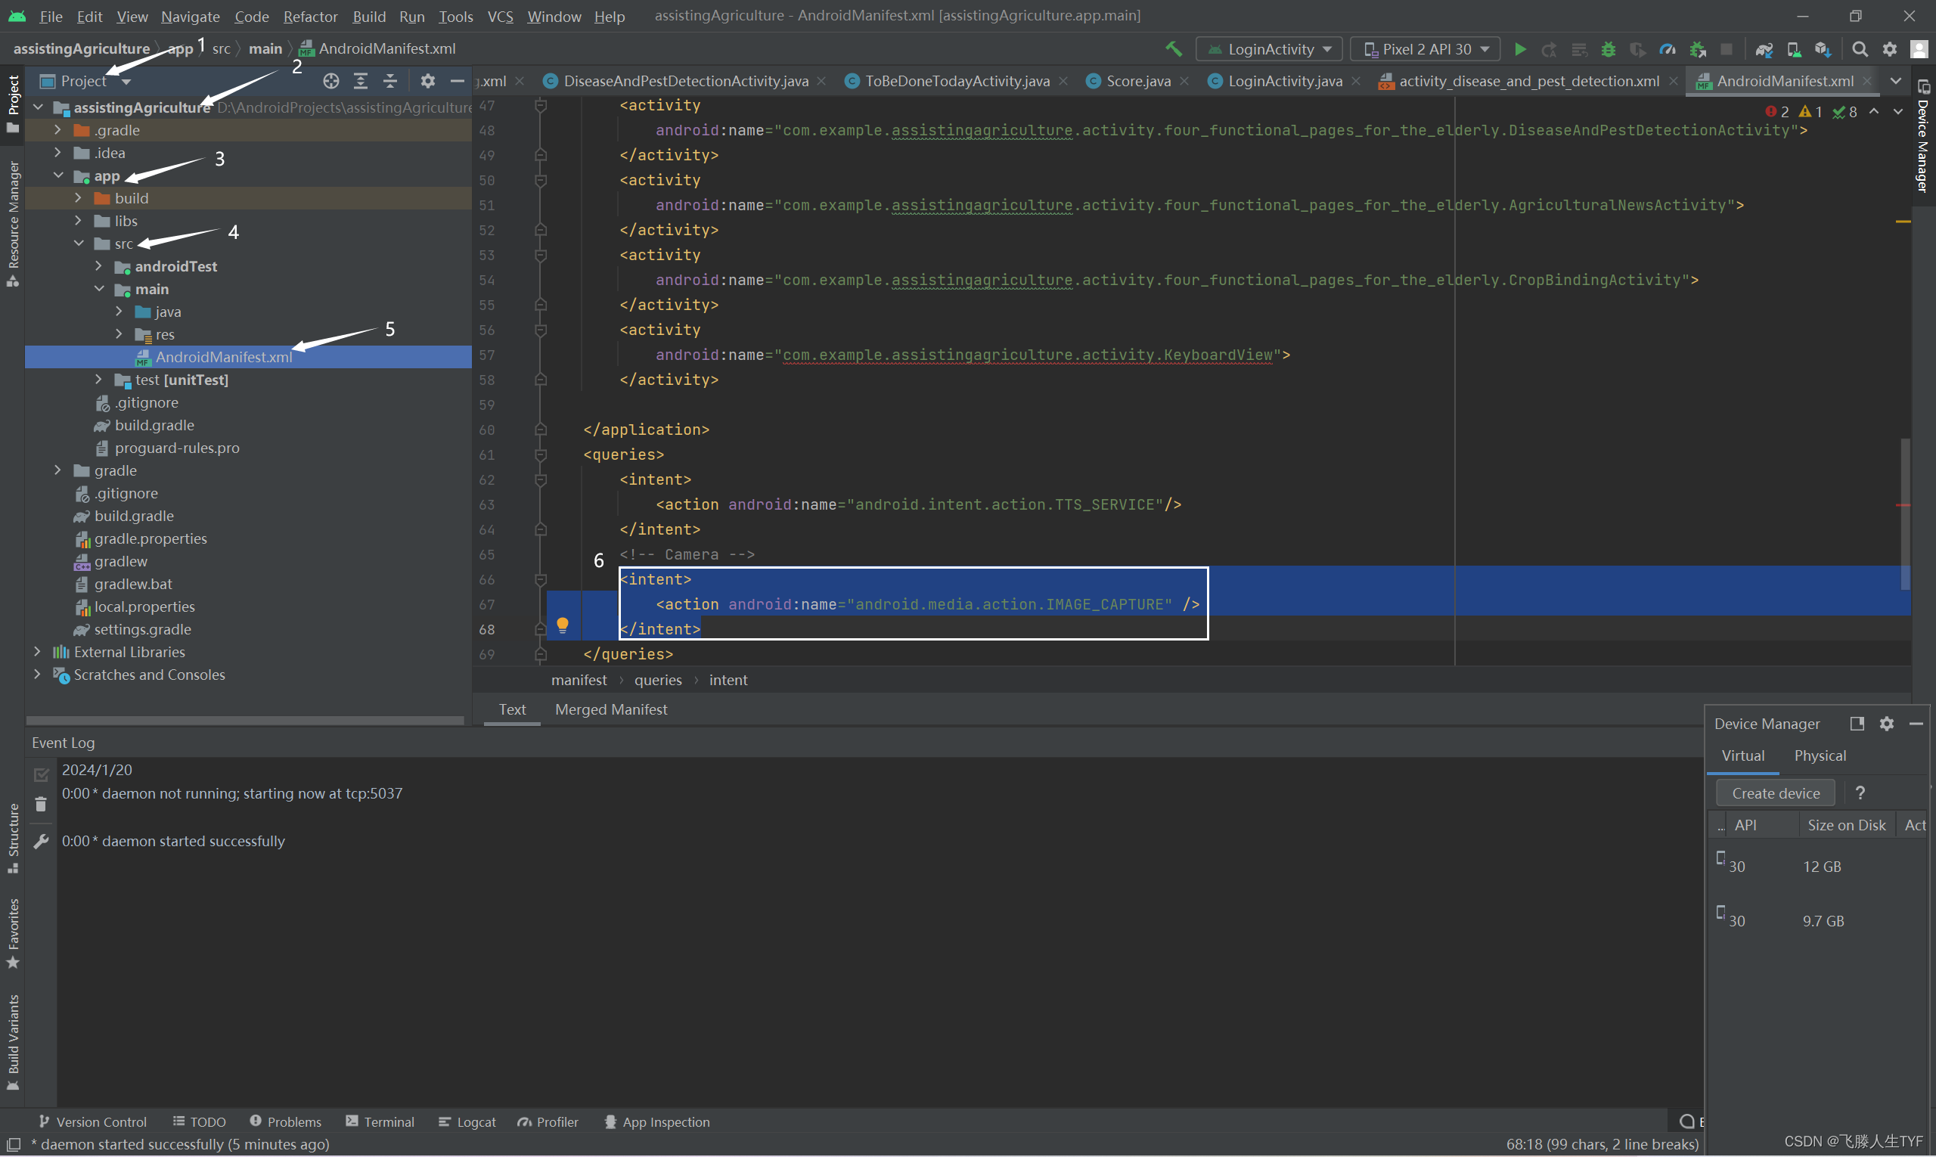The image size is (1936, 1157).
Task: Open the LoginActivity dropdown selector
Action: pos(1267,48)
